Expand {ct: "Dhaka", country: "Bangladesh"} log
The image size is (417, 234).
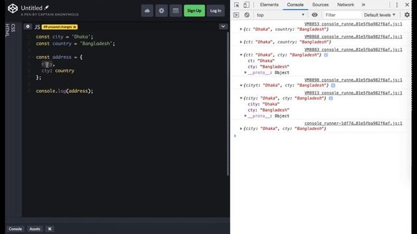[x=241, y=42]
